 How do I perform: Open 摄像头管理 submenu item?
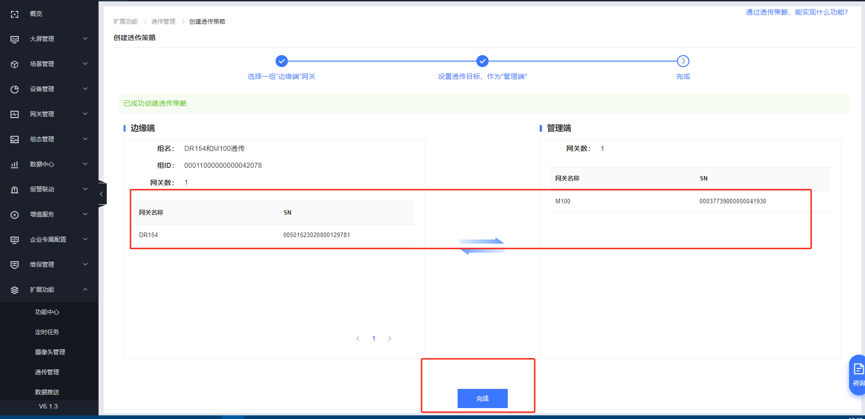(50, 352)
